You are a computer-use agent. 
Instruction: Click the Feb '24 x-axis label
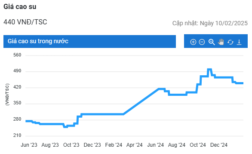click(x=114, y=145)
